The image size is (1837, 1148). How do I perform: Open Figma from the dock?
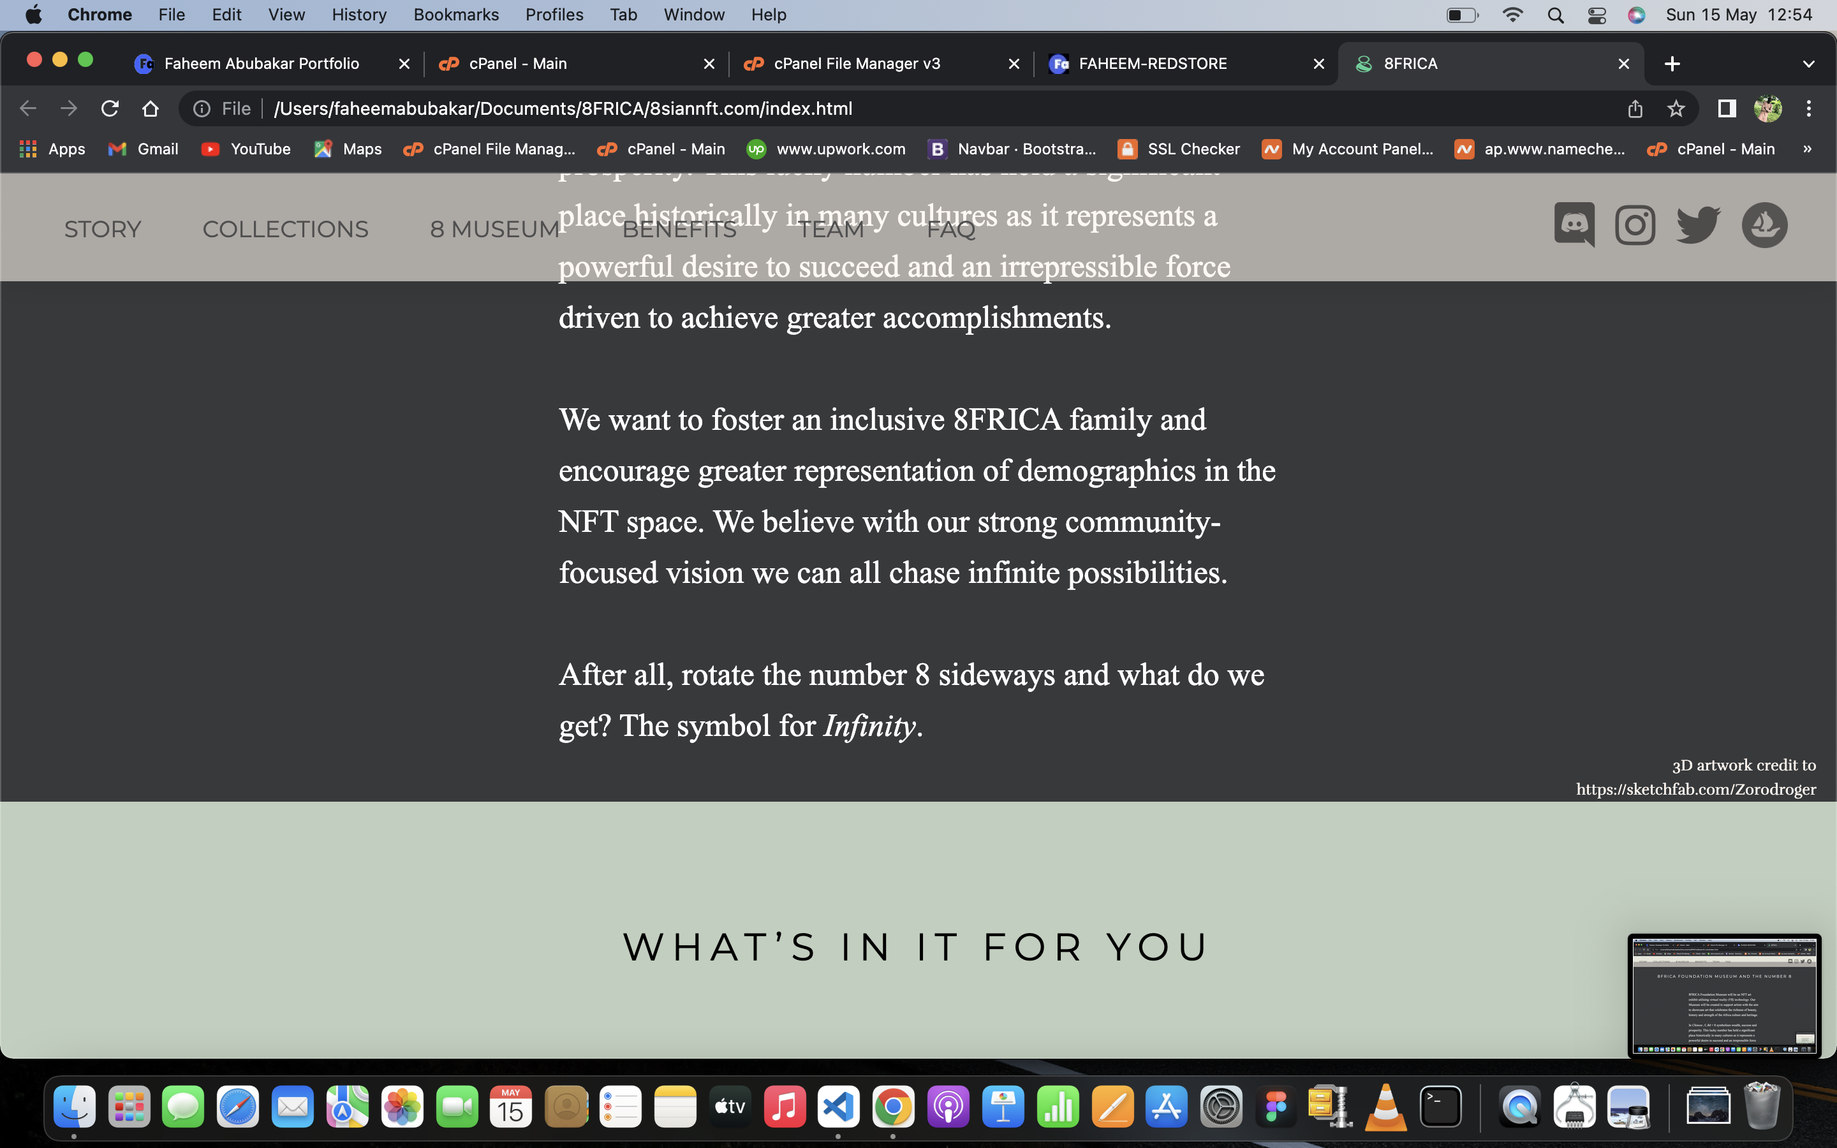tap(1276, 1107)
